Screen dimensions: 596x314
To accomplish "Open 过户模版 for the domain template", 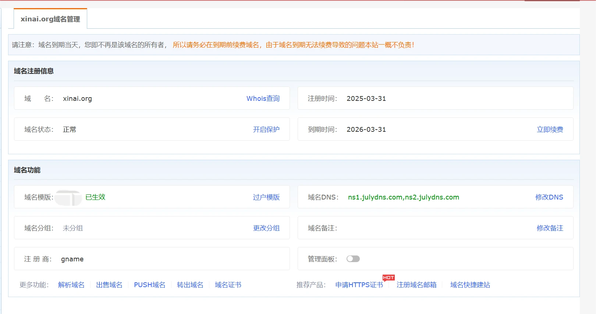I will pyautogui.click(x=266, y=197).
